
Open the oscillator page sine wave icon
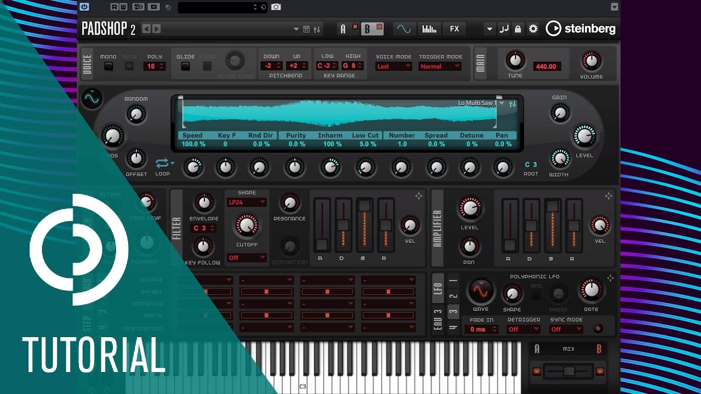[404, 29]
